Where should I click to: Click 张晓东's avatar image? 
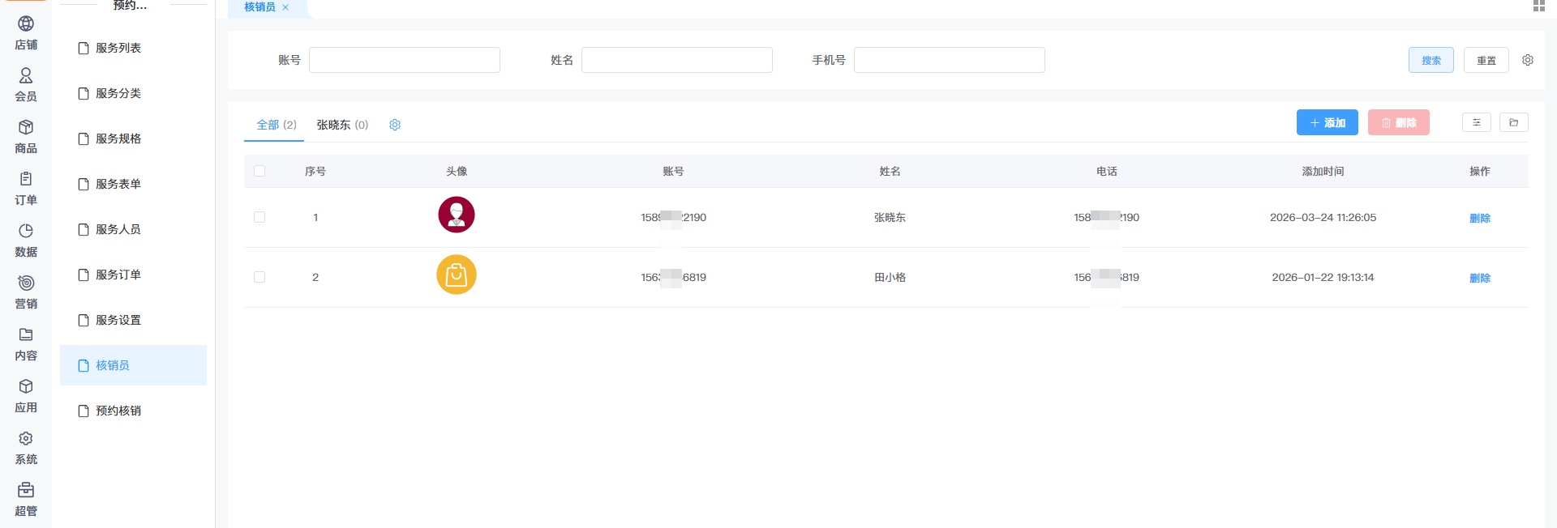tap(457, 215)
